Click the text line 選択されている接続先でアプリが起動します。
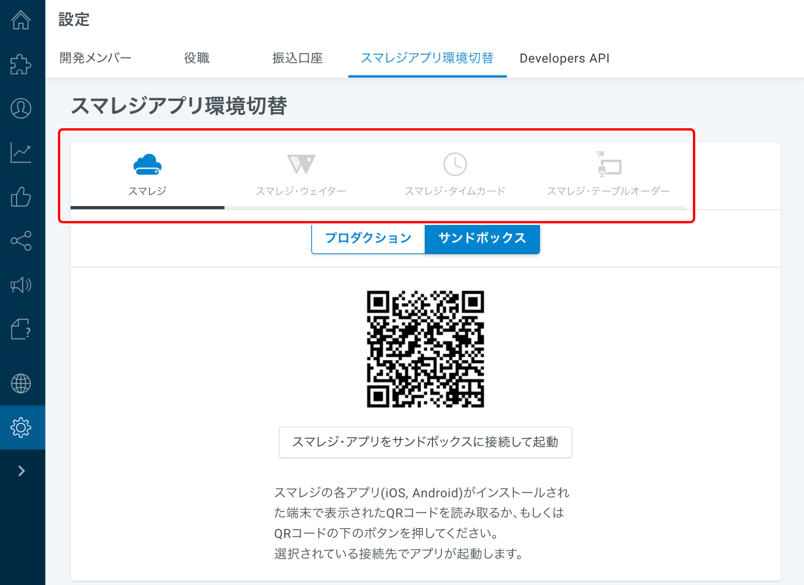The height and width of the screenshot is (585, 804). tap(399, 554)
